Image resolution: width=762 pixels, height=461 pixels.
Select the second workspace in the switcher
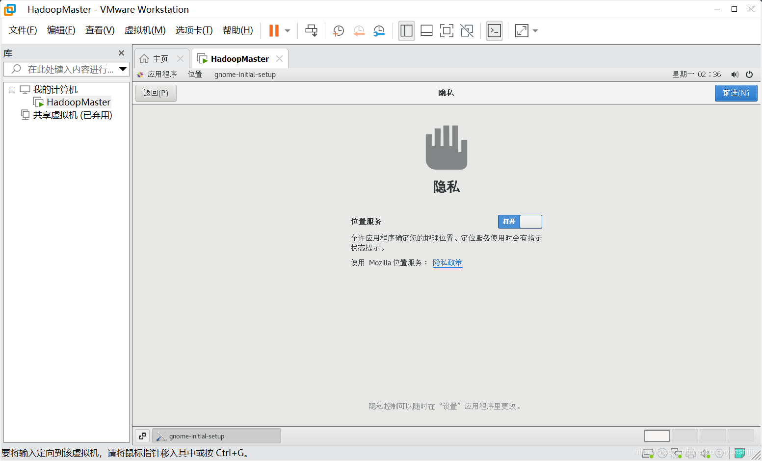[x=685, y=436]
